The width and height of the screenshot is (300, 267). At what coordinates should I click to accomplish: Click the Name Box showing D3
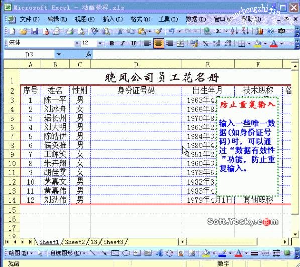coord(29,54)
